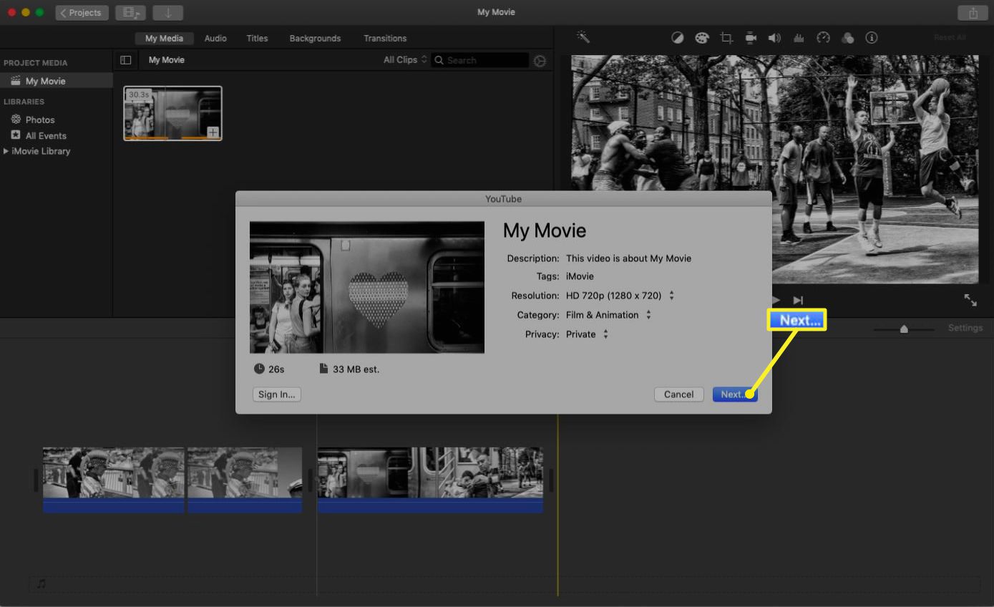
Task: Open the volume speaker adjustment
Action: pyautogui.click(x=774, y=38)
